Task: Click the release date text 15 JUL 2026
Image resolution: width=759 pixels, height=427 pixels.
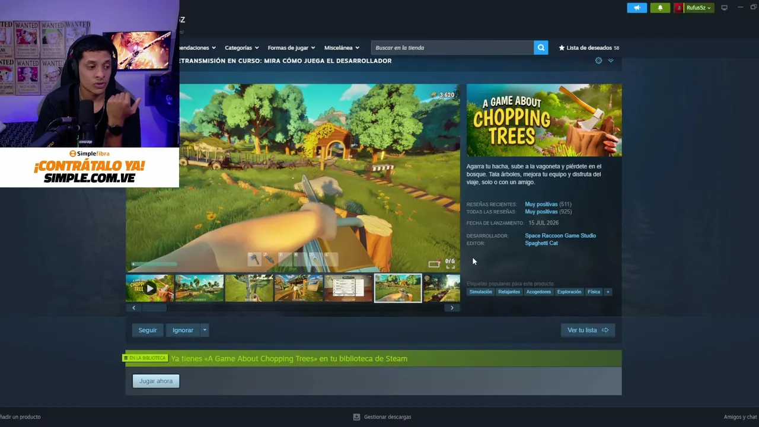Action: pos(544,223)
